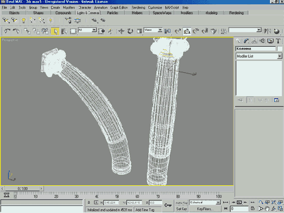Screen dimensions: 284x213
Task: Open the Hierarchy command panel tab
Action: pos(254,41)
